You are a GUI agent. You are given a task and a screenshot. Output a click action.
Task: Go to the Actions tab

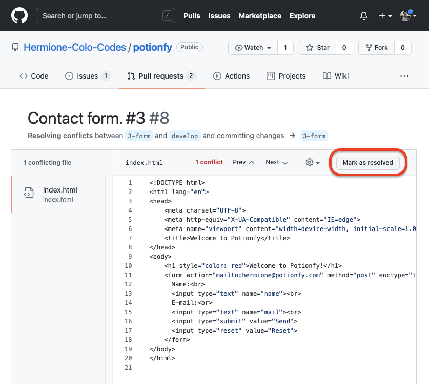coord(231,76)
